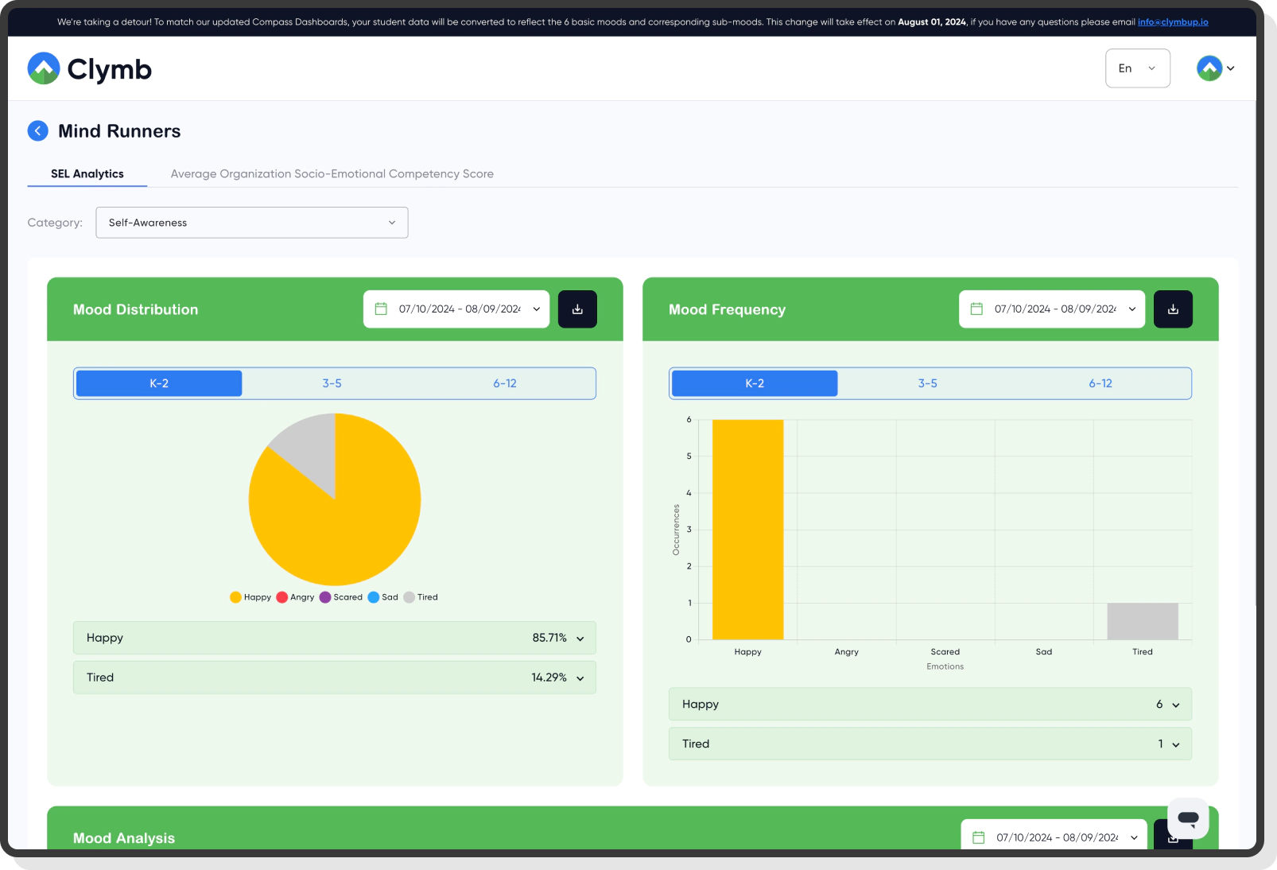Open the chat support bubble
The height and width of the screenshot is (870, 1277).
point(1188,818)
